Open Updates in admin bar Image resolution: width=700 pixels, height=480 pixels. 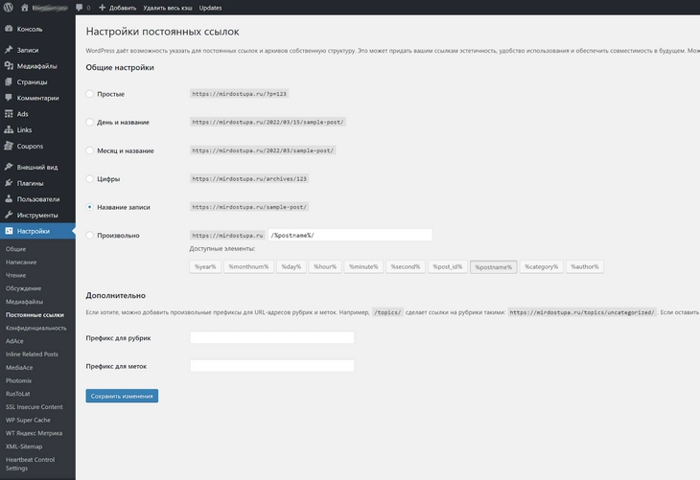click(210, 8)
